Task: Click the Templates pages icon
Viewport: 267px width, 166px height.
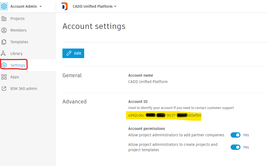Action: (x=4, y=42)
